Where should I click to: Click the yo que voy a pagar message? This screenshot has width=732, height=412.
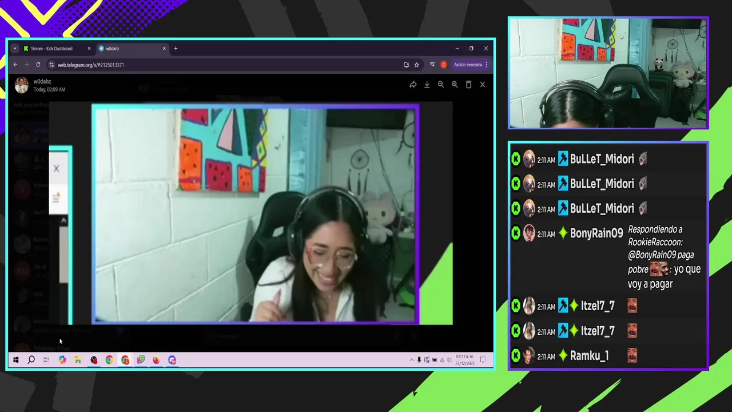664,276
